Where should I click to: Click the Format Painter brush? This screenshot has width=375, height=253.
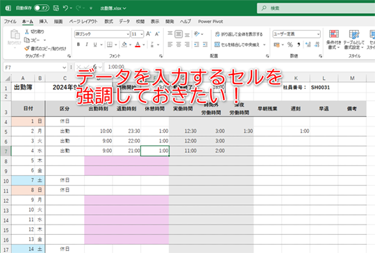(27, 49)
